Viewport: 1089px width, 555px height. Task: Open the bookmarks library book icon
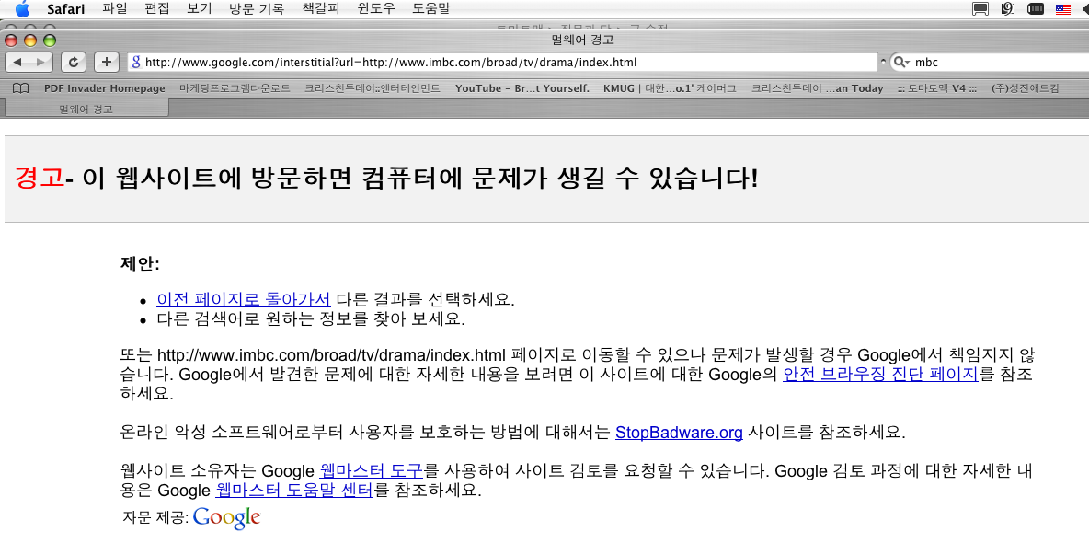tap(22, 88)
